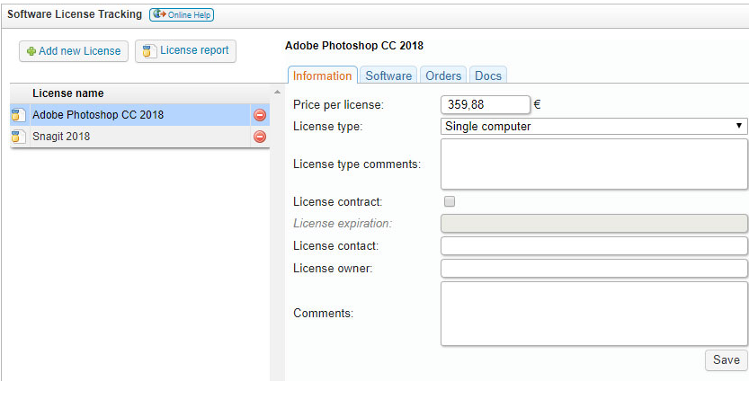Open the Orders tab

point(443,75)
